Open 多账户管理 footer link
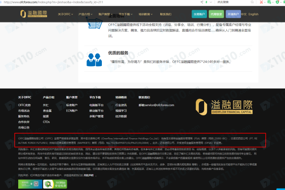The width and height of the screenshot is (285, 190). point(96,116)
